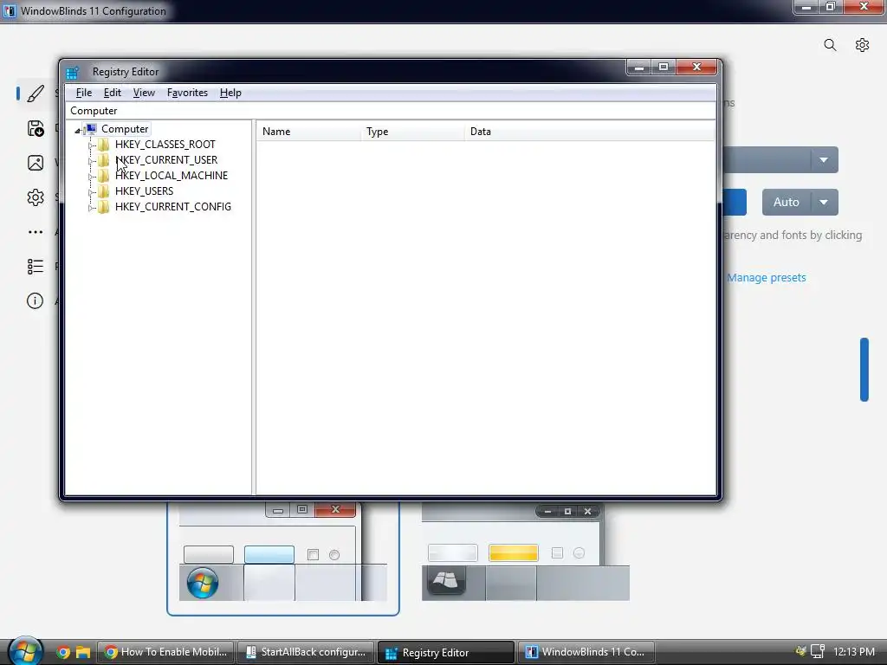
Task: Click the Name column header
Action: click(309, 132)
